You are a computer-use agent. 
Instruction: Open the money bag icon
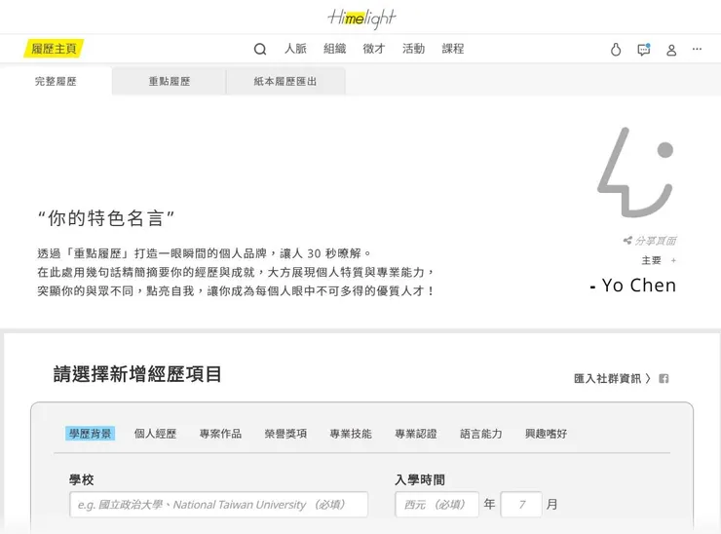(x=616, y=50)
